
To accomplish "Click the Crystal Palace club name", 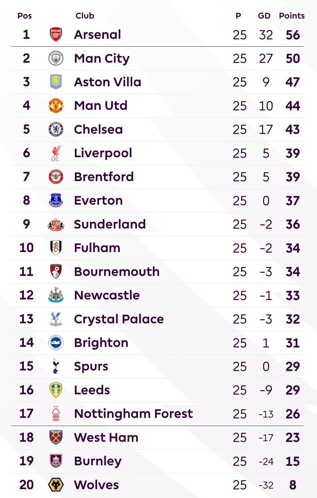I will point(119,319).
